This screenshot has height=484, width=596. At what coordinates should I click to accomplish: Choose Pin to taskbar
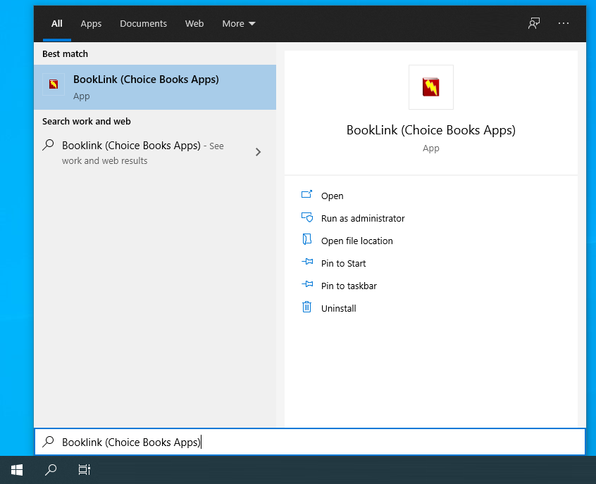click(x=349, y=286)
